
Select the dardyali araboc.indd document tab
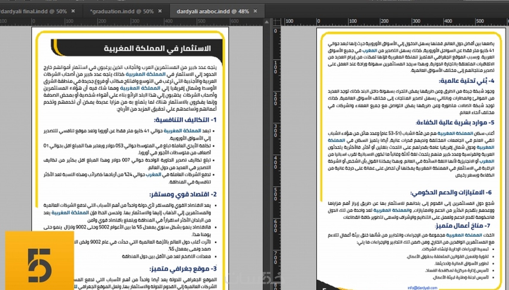click(213, 11)
